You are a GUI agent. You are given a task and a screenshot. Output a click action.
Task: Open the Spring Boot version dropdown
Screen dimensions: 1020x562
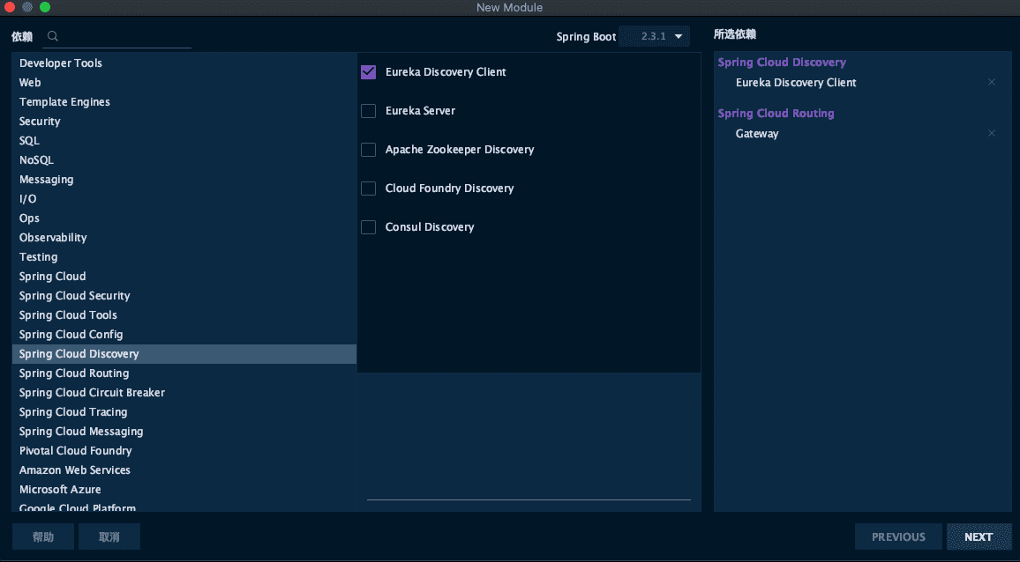click(x=654, y=36)
